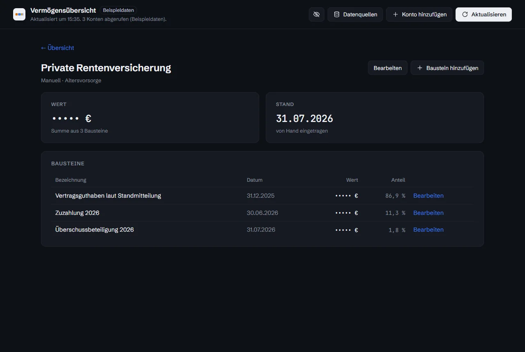The image size is (525, 352).
Task: Toggle value visibility with the eye icon
Action: (316, 14)
